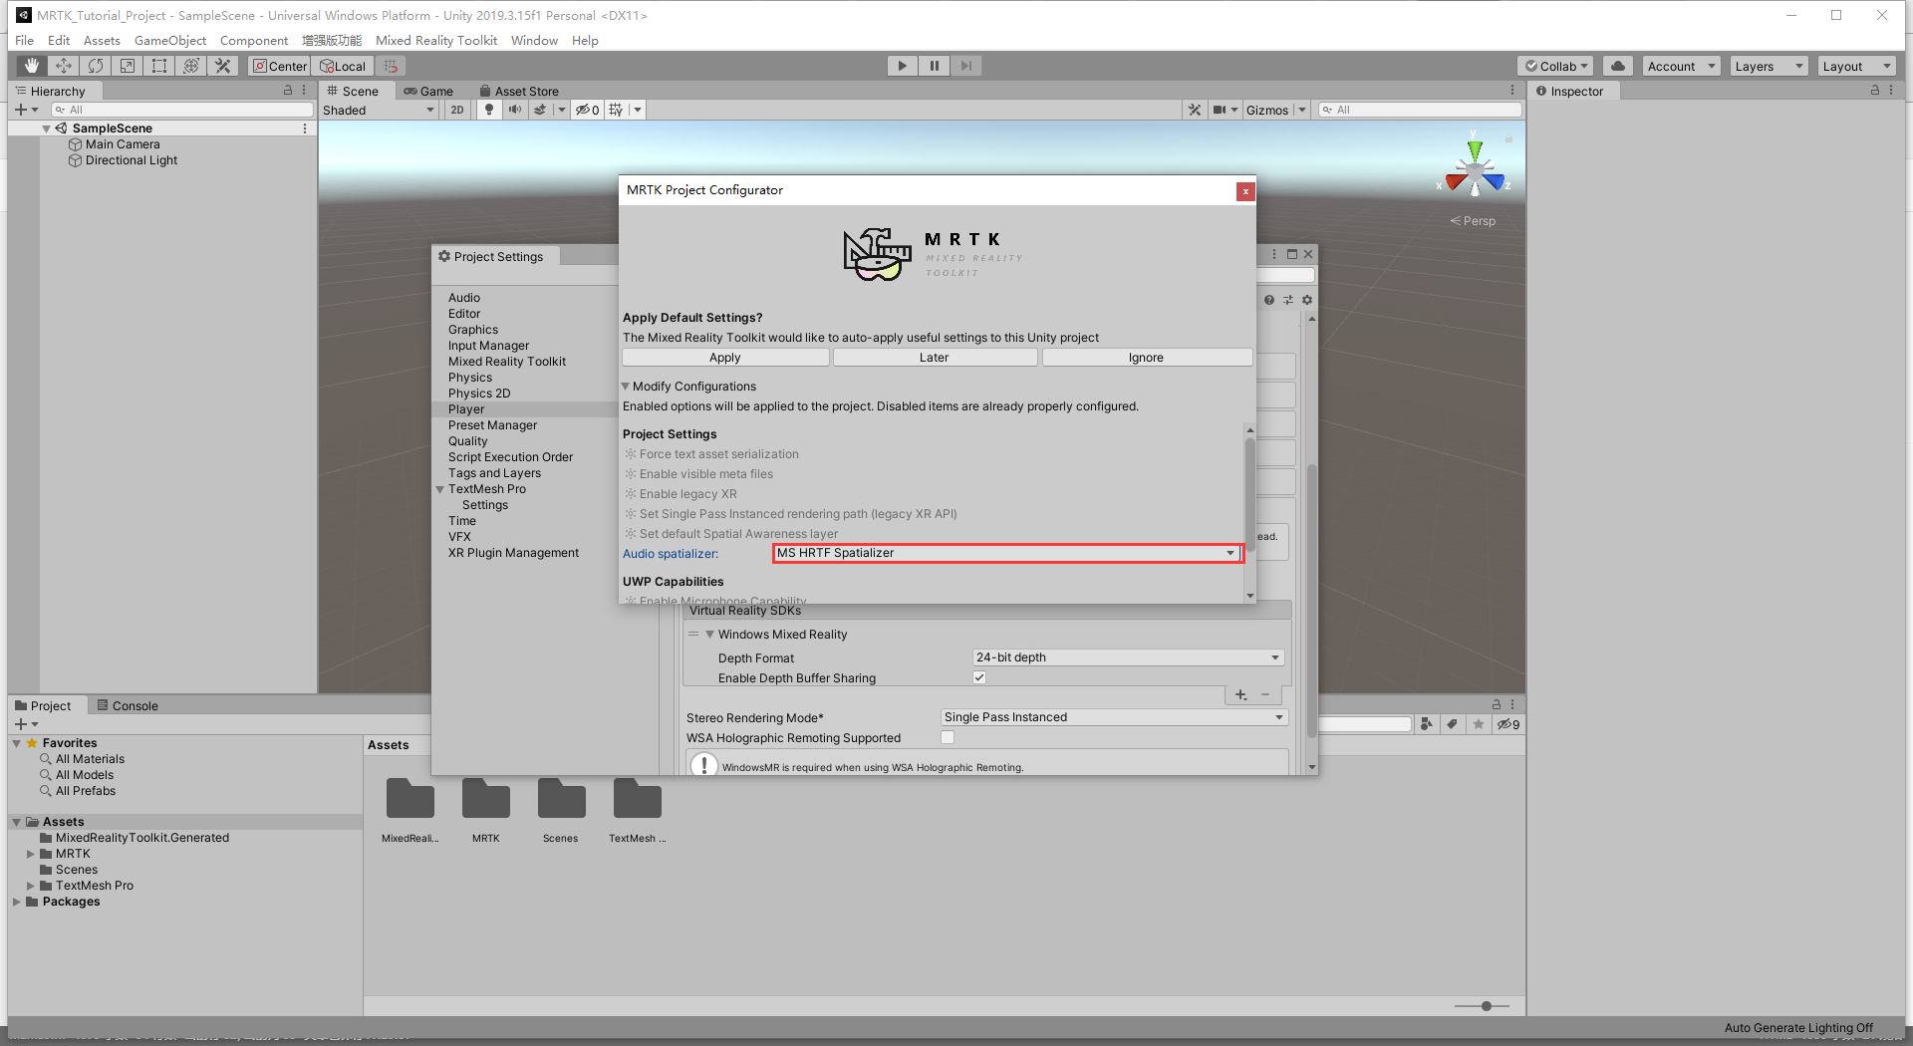Click the favorites star icon in Project toolbar
Screen dimensions: 1913x1046
coord(1479,724)
